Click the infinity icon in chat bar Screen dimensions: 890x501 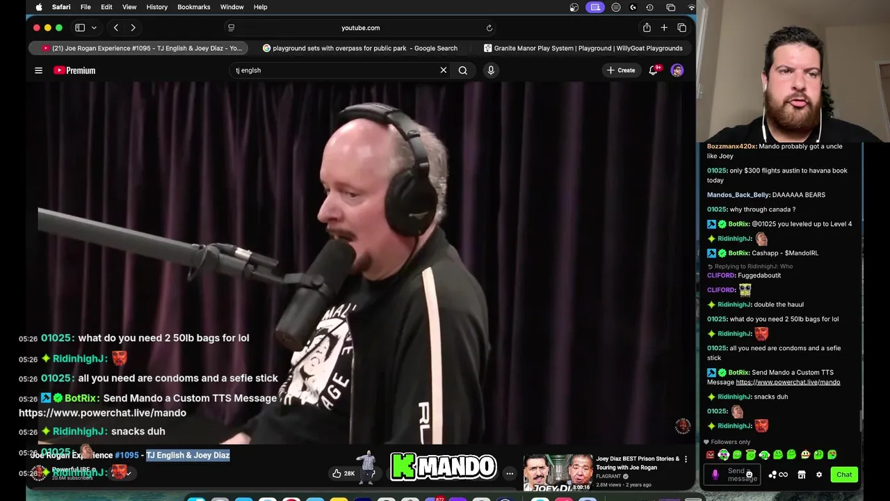pos(784,475)
